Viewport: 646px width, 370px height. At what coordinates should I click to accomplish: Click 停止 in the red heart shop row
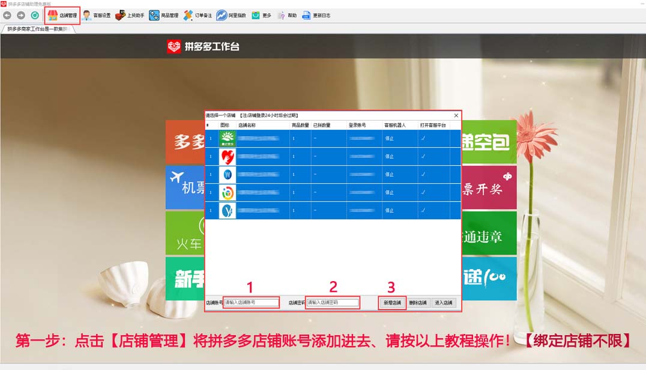click(x=389, y=157)
